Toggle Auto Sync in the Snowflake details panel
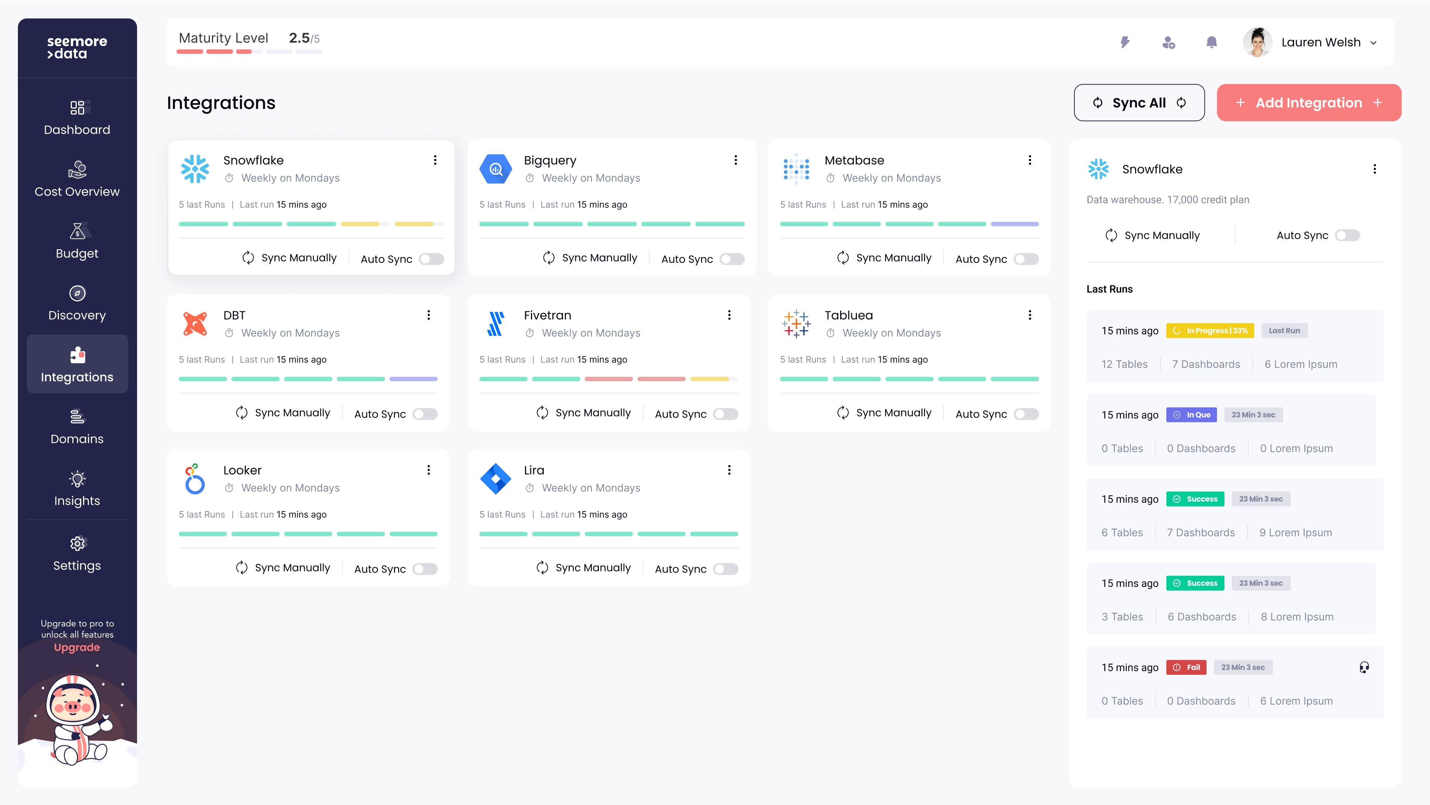This screenshot has width=1430, height=805. [x=1347, y=235]
